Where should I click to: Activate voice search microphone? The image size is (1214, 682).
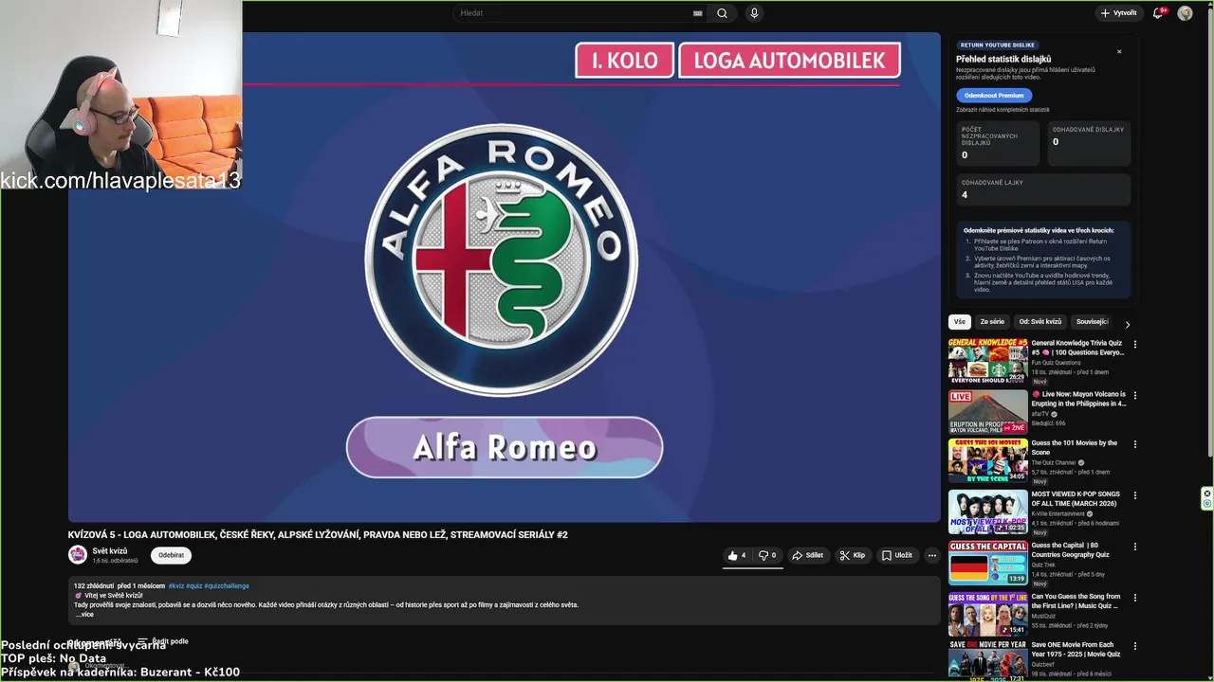(754, 13)
